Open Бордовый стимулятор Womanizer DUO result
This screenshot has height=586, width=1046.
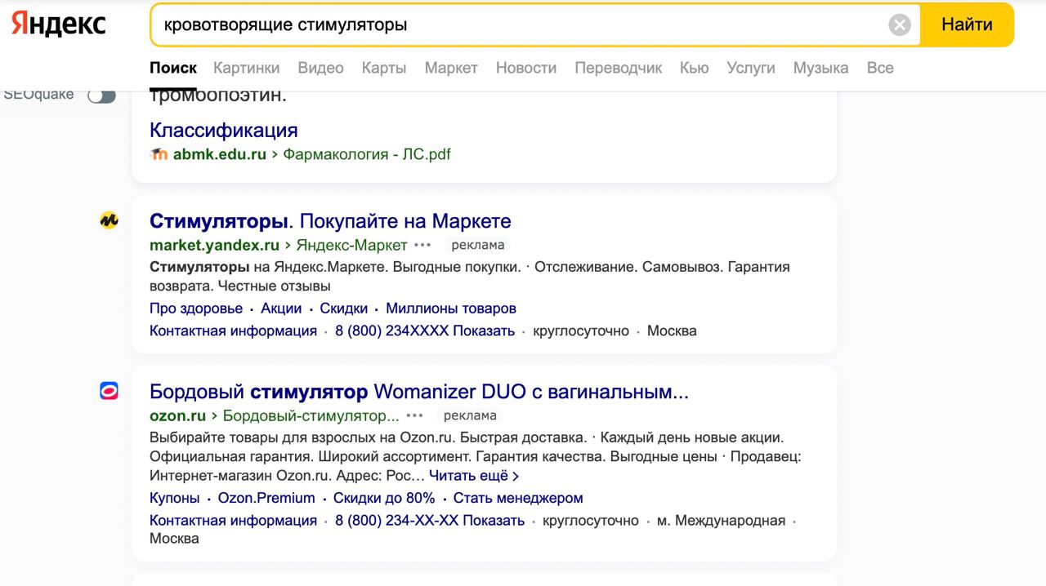(419, 392)
